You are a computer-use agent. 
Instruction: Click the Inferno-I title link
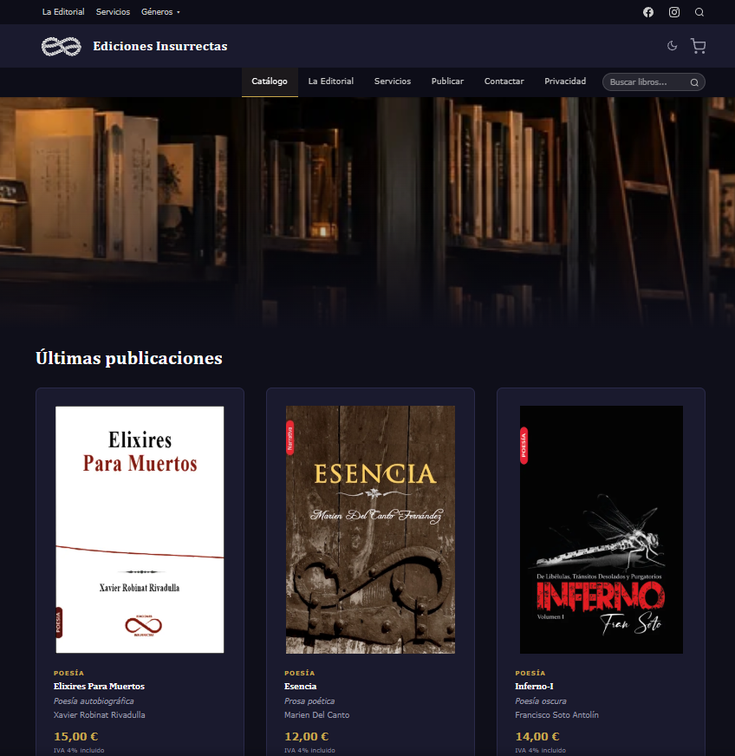(x=534, y=686)
